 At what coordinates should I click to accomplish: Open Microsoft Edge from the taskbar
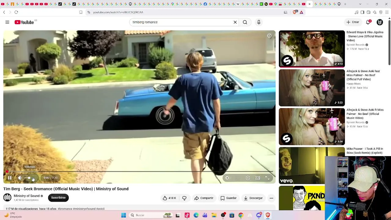[x=196, y=215]
